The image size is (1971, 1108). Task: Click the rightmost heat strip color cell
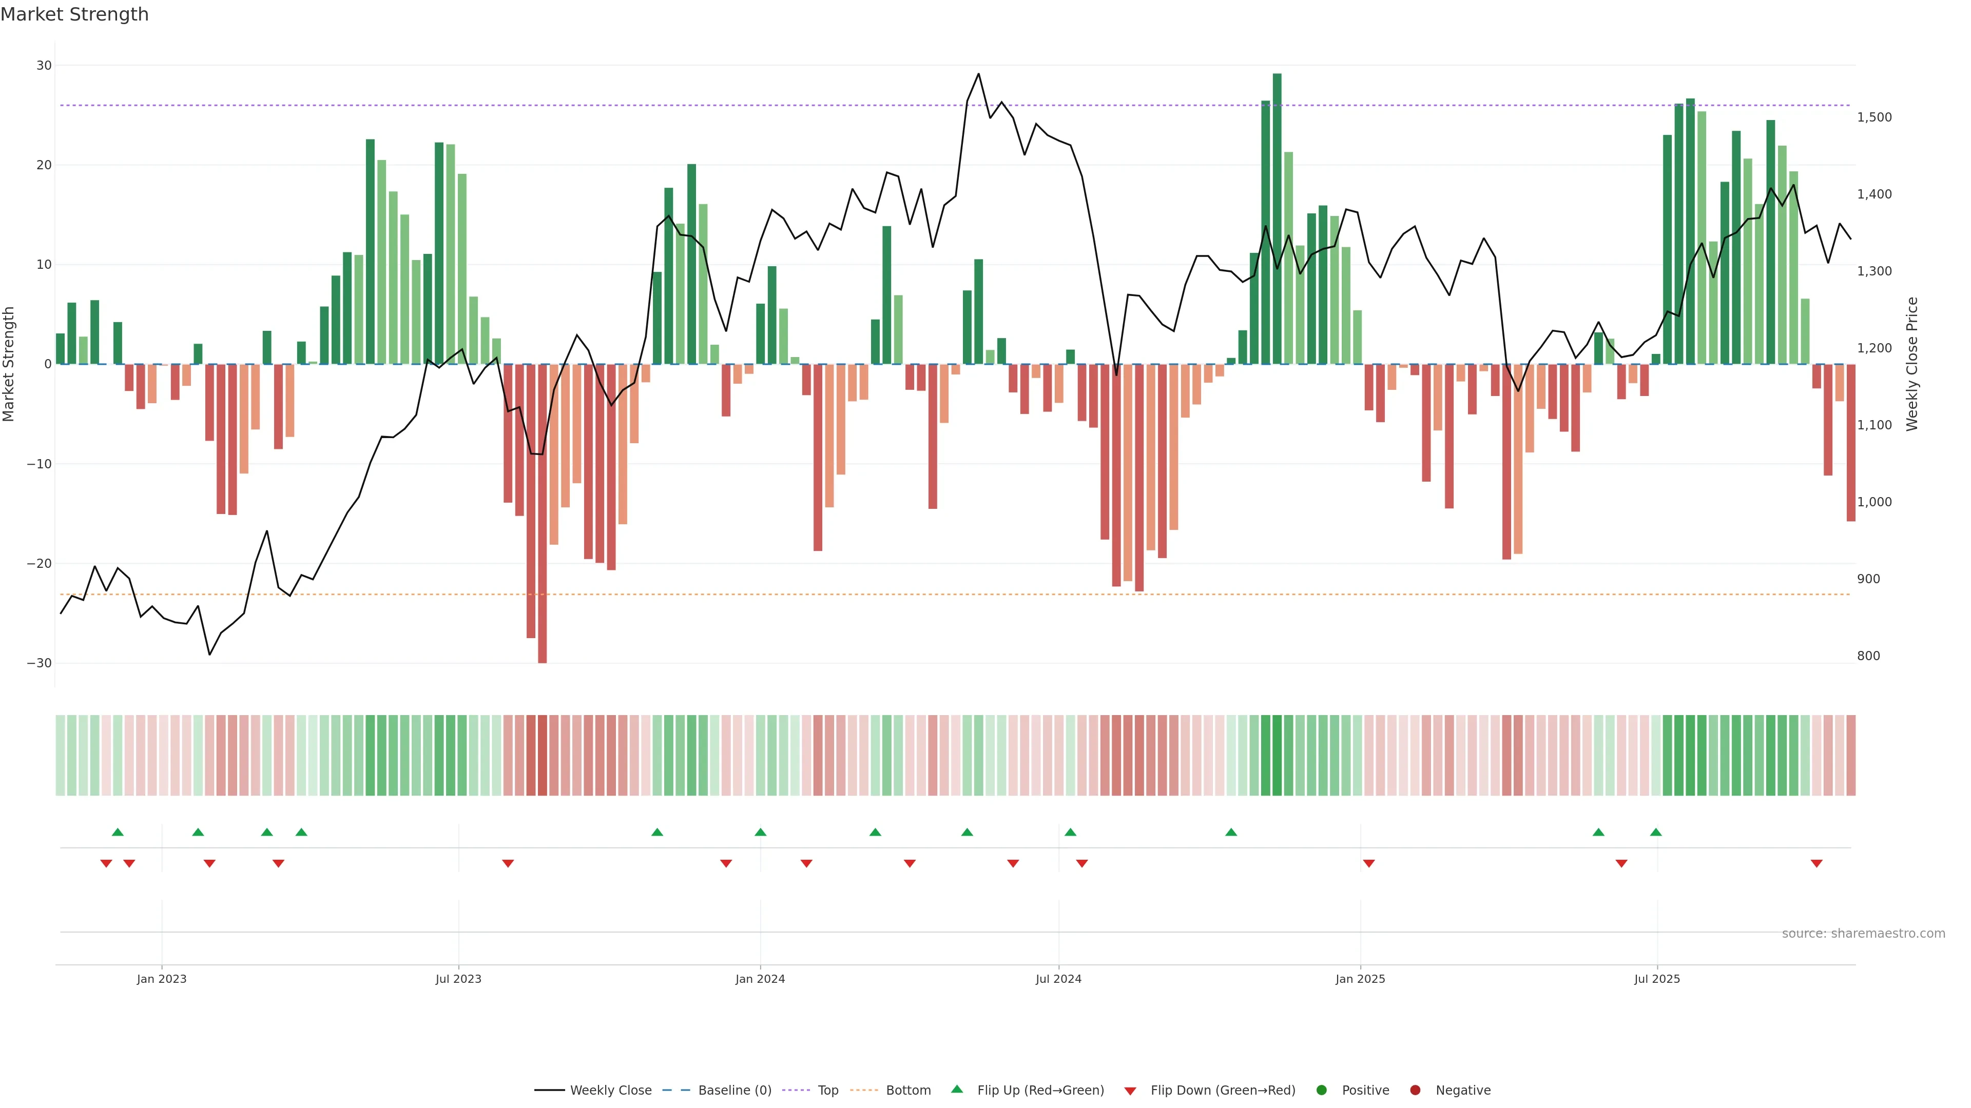click(1851, 756)
